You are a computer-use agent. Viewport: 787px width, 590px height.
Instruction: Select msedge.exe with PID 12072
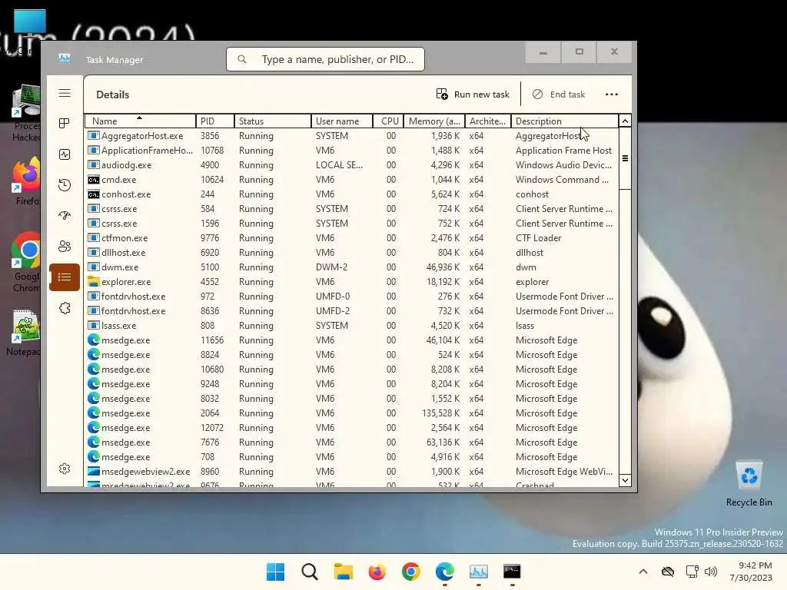(x=351, y=428)
